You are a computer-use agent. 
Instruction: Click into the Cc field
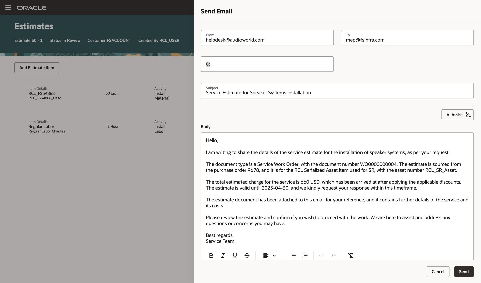(x=267, y=64)
